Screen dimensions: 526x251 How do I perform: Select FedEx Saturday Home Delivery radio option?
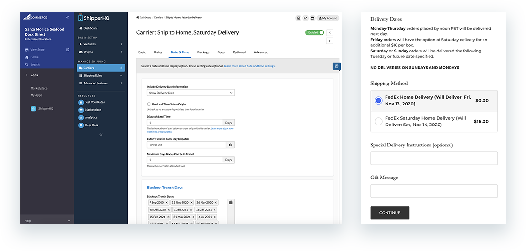(378, 121)
